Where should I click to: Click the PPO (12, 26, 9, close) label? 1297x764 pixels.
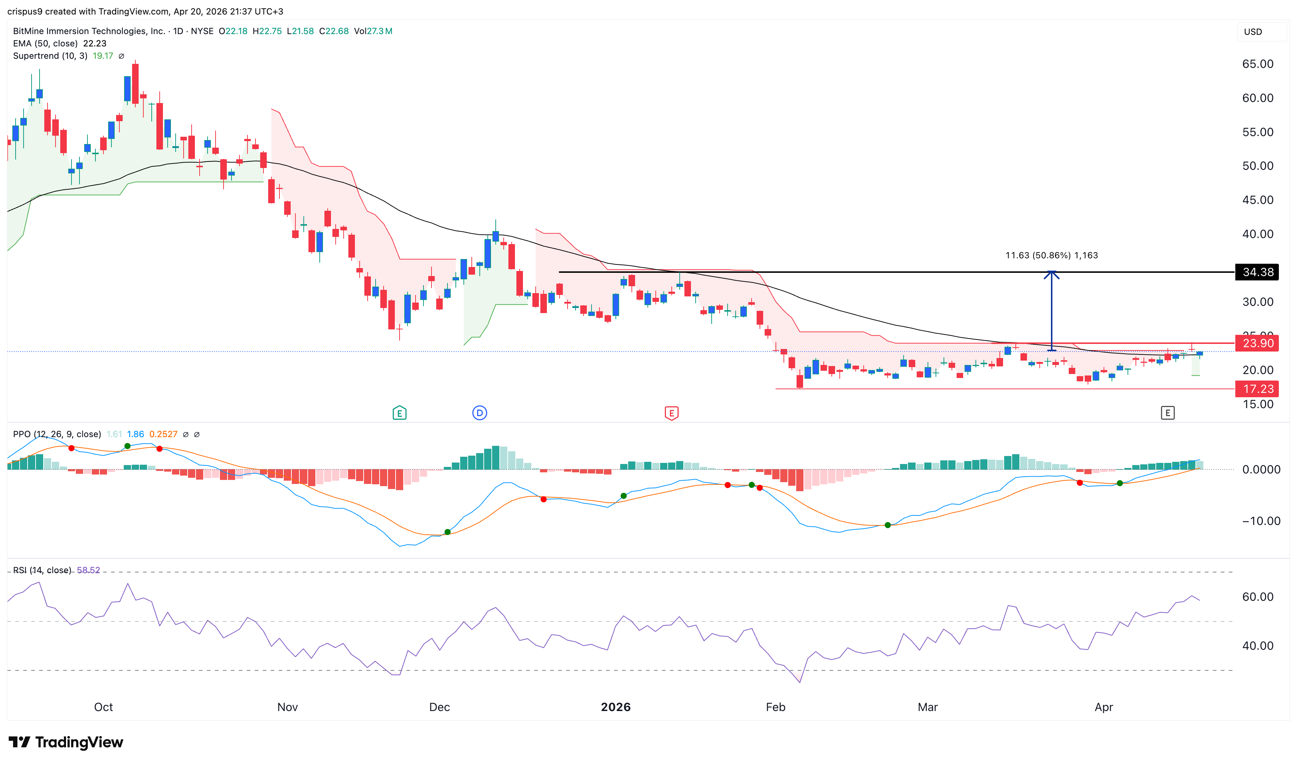(57, 434)
